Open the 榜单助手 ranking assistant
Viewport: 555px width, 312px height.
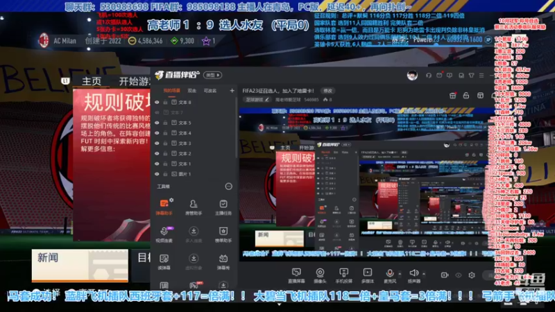coord(223,234)
